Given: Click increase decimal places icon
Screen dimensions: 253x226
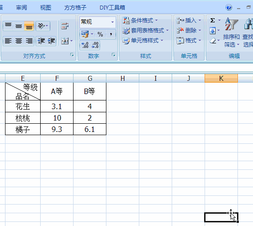Looking at the screenshot, I should click(x=85, y=45).
